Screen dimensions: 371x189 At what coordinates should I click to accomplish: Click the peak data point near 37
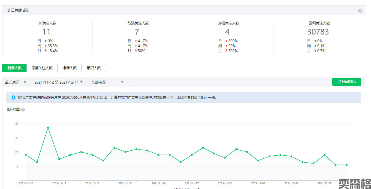point(48,128)
